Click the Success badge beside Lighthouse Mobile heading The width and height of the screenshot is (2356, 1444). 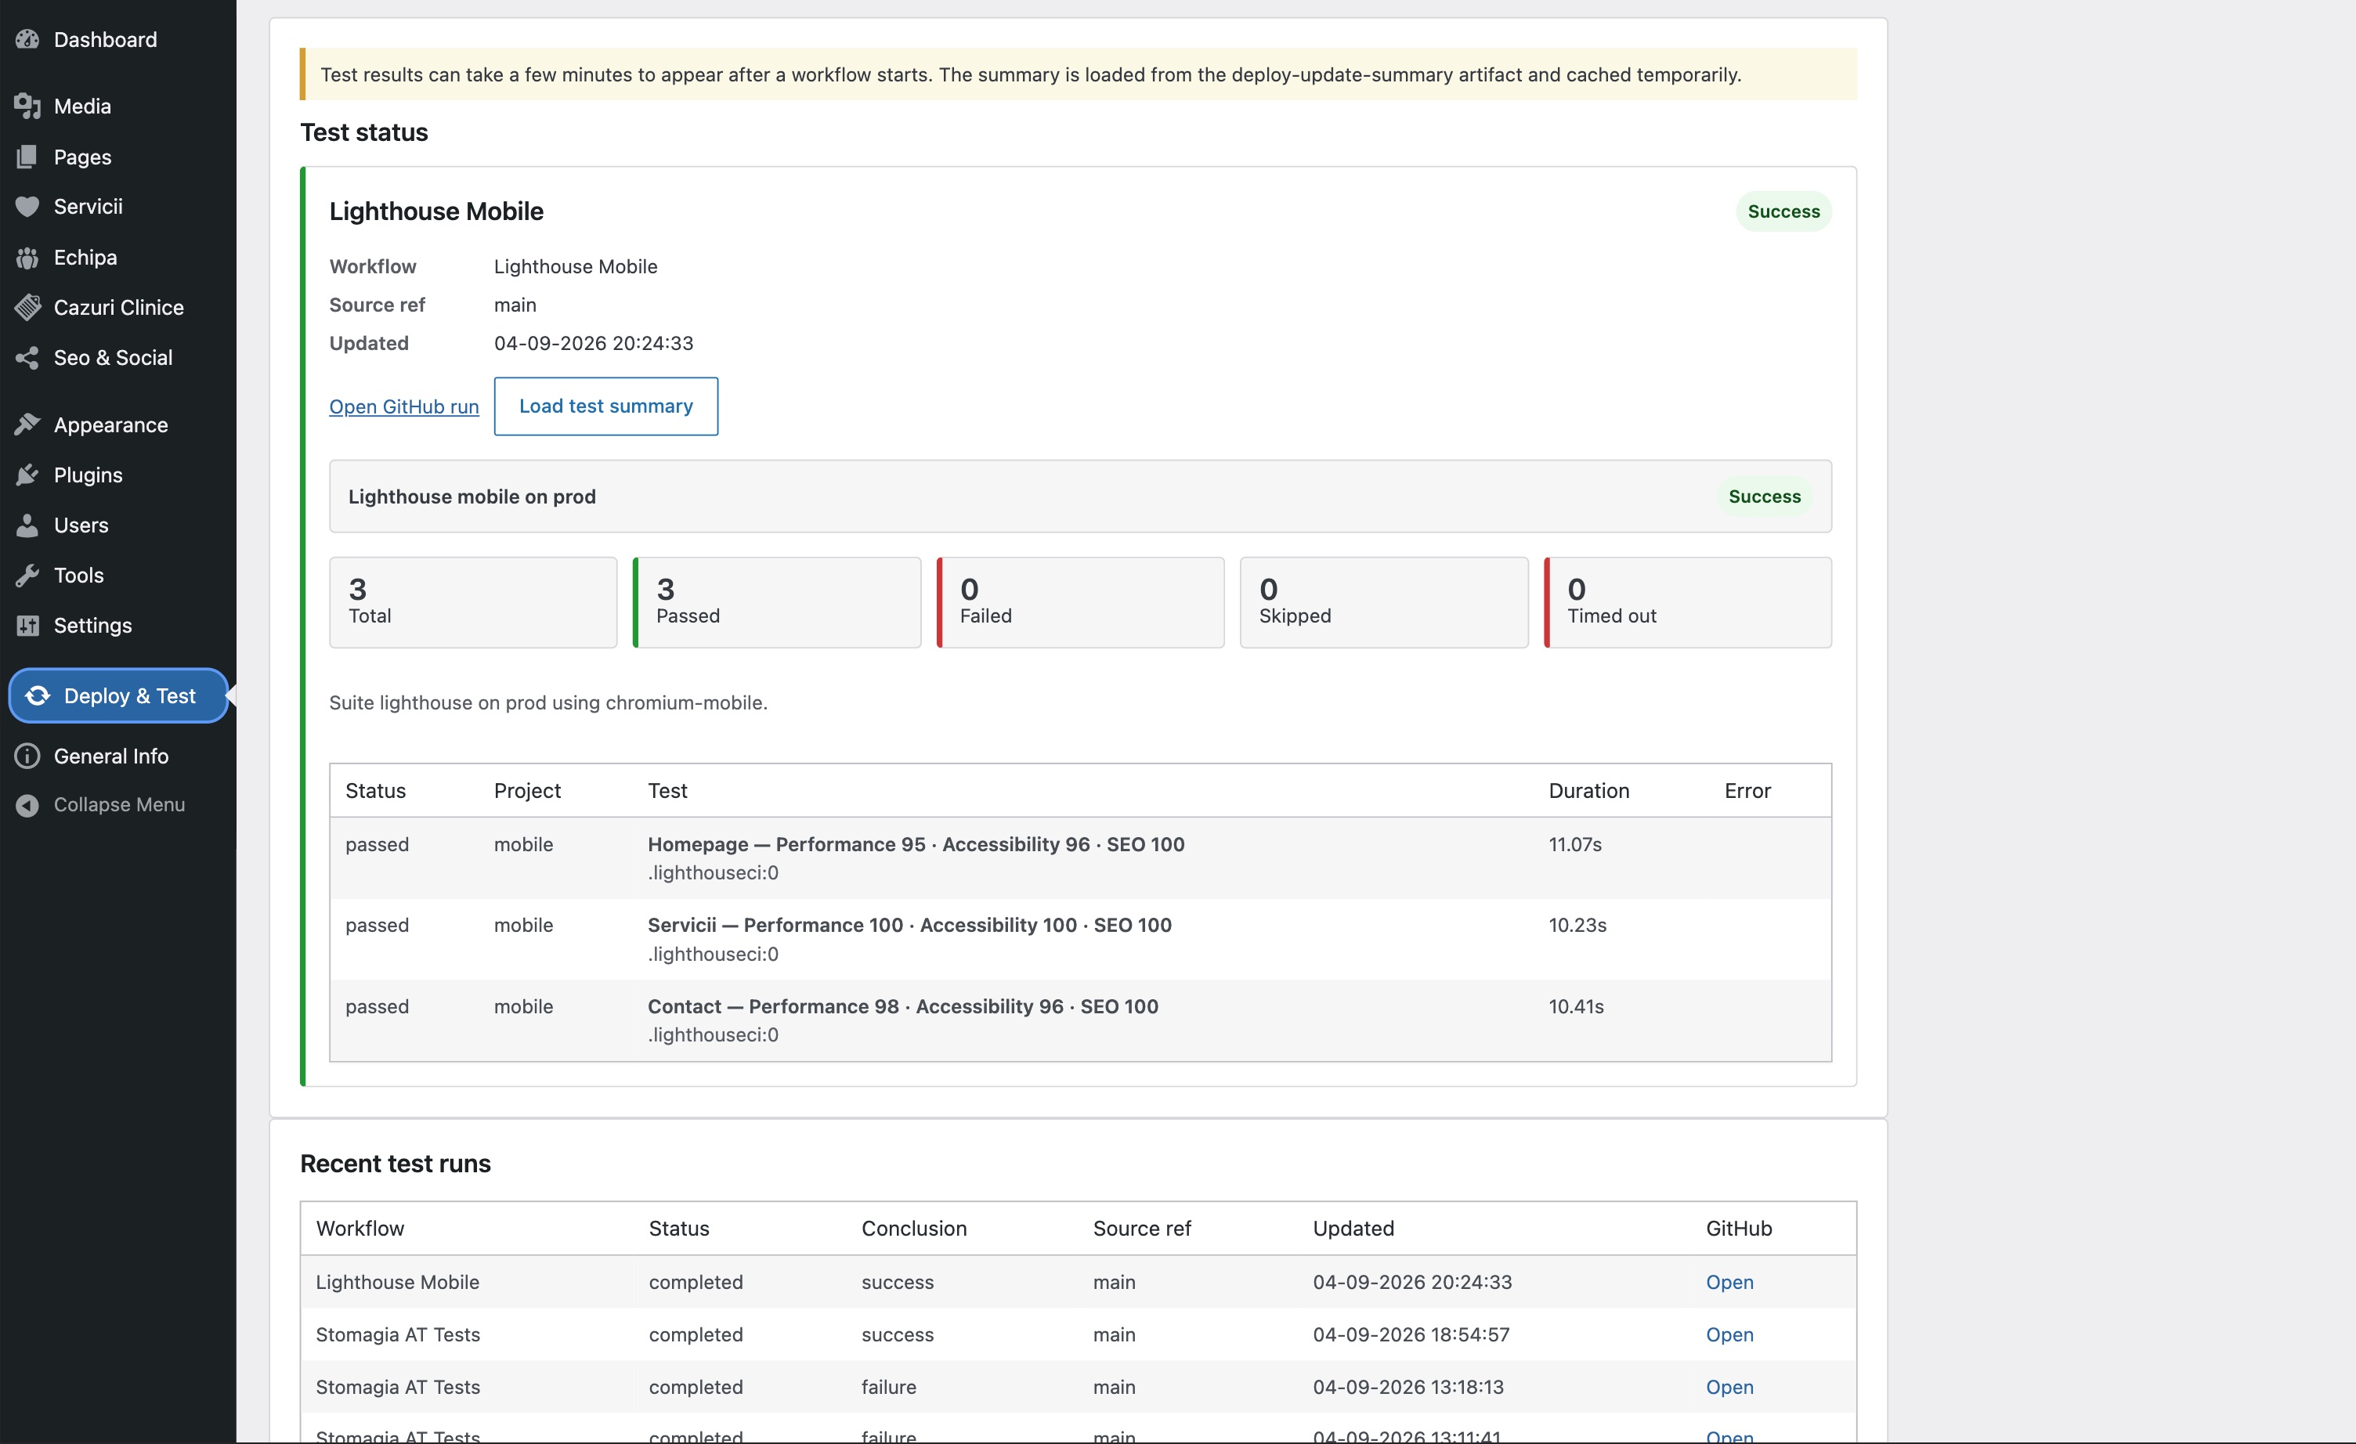tap(1783, 211)
